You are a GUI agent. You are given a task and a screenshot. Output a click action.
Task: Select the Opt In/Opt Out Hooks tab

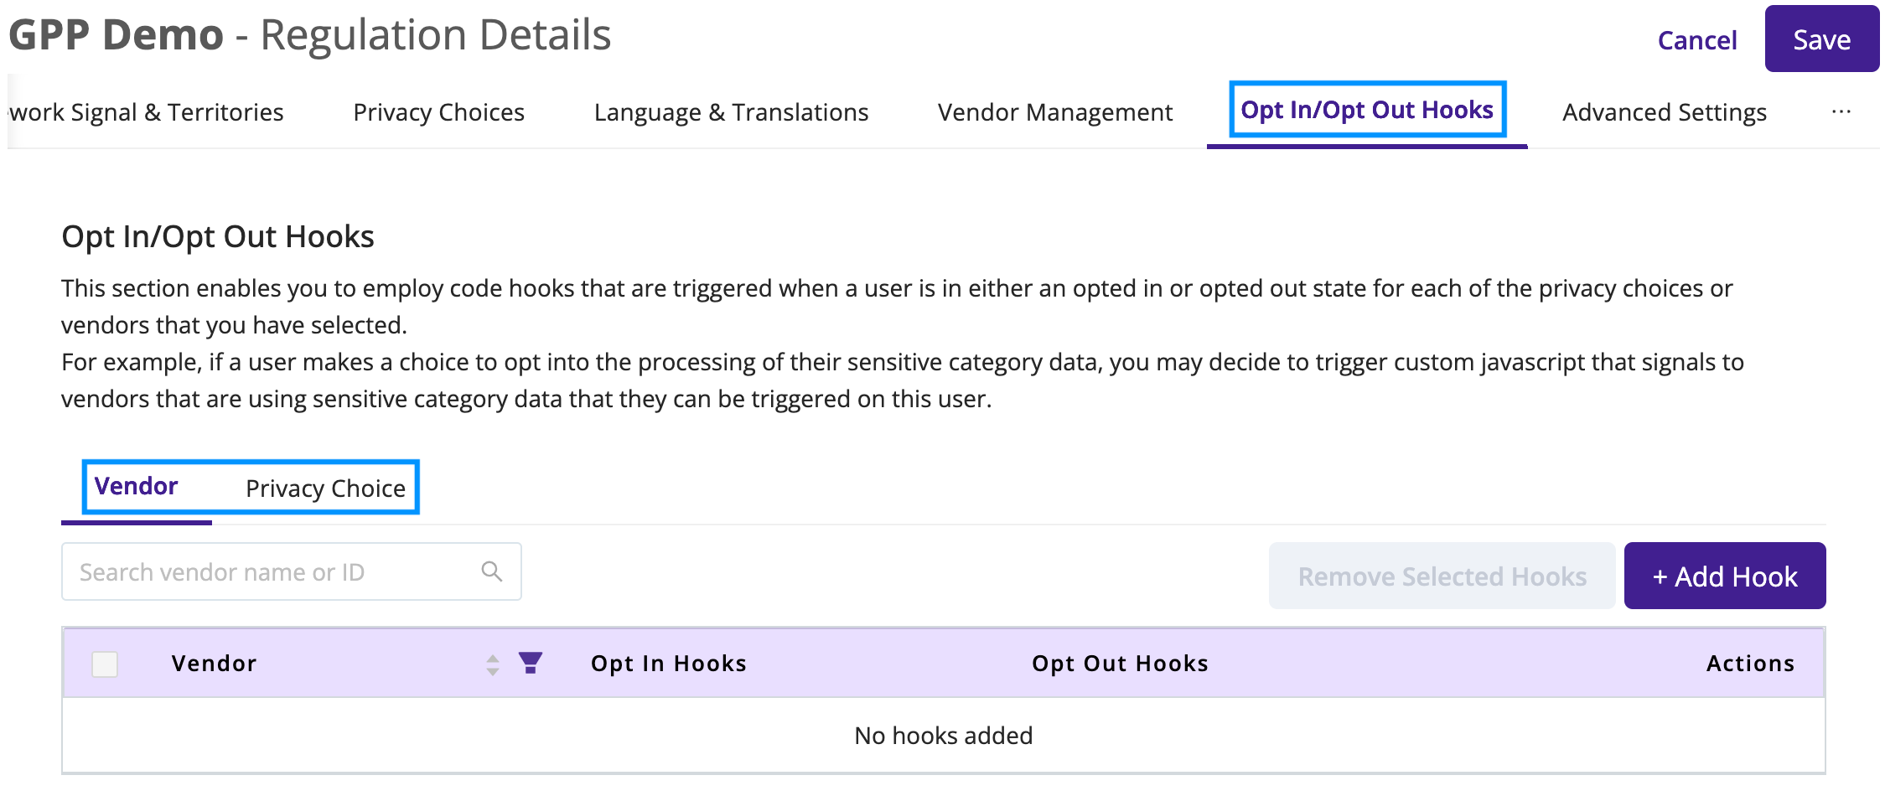(1366, 111)
